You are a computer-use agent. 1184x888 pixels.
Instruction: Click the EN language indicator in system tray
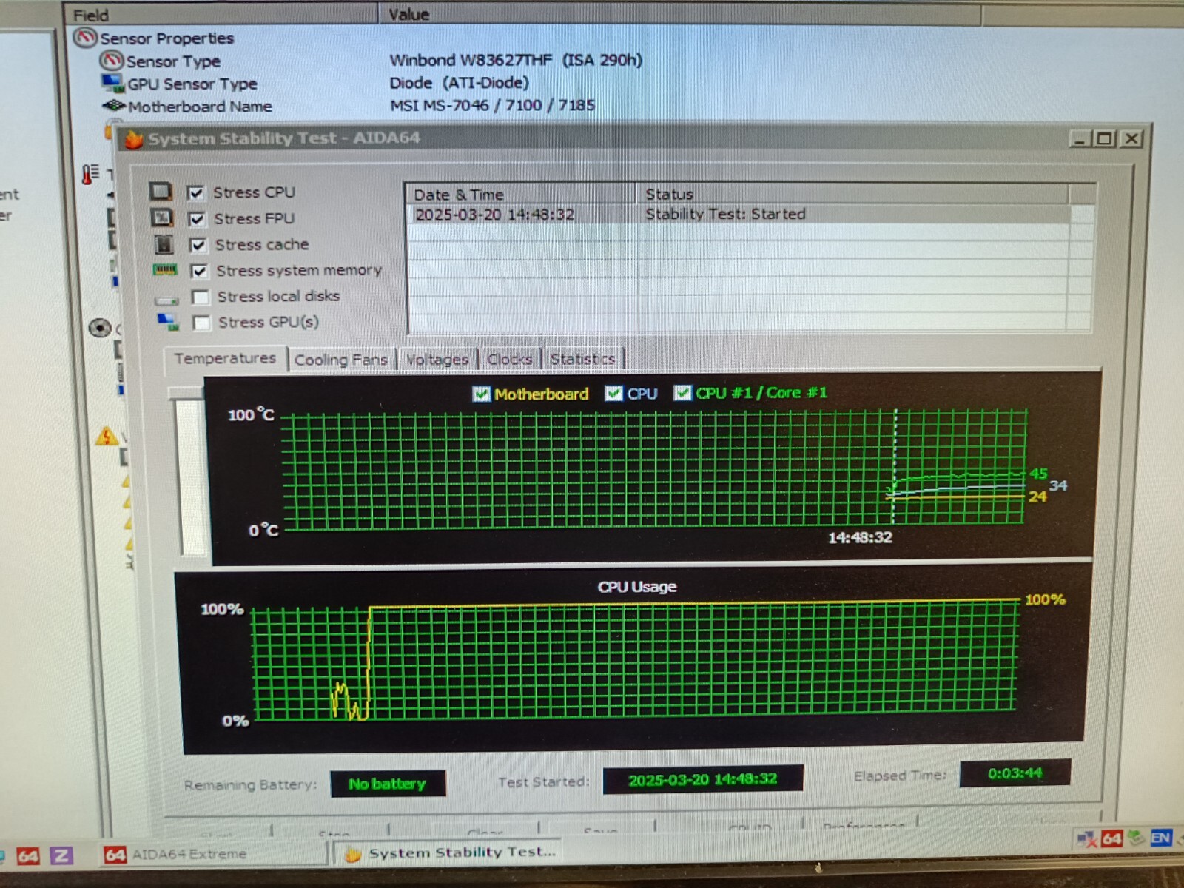[x=1161, y=838]
